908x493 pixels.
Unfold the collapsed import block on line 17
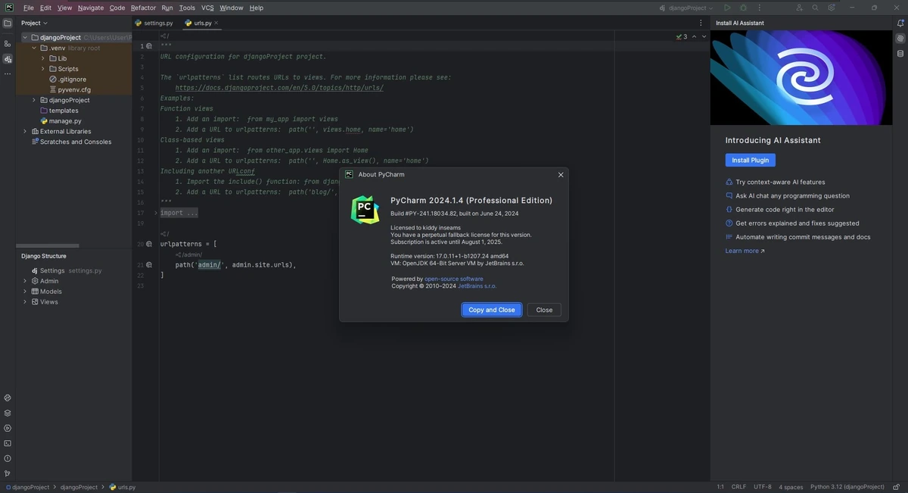tap(156, 213)
